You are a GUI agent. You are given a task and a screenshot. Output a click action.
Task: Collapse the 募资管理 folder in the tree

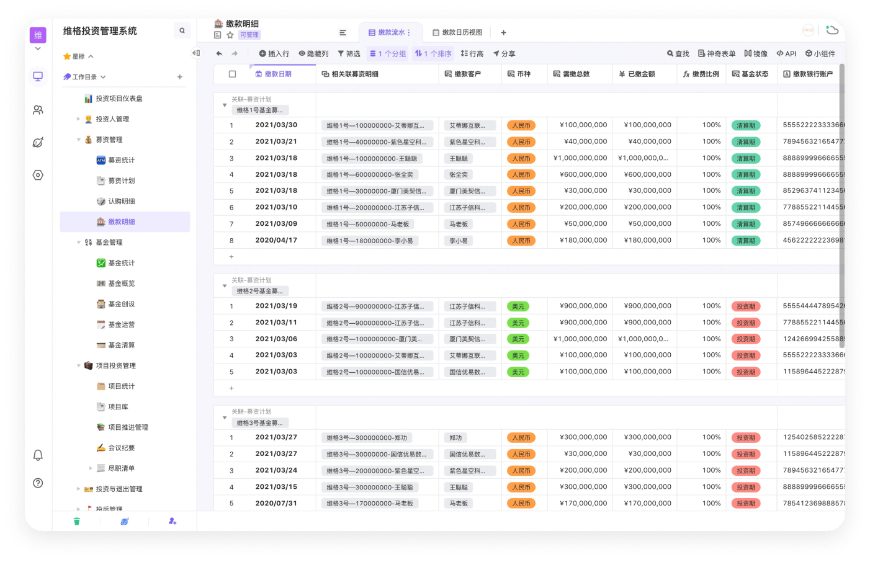click(79, 140)
